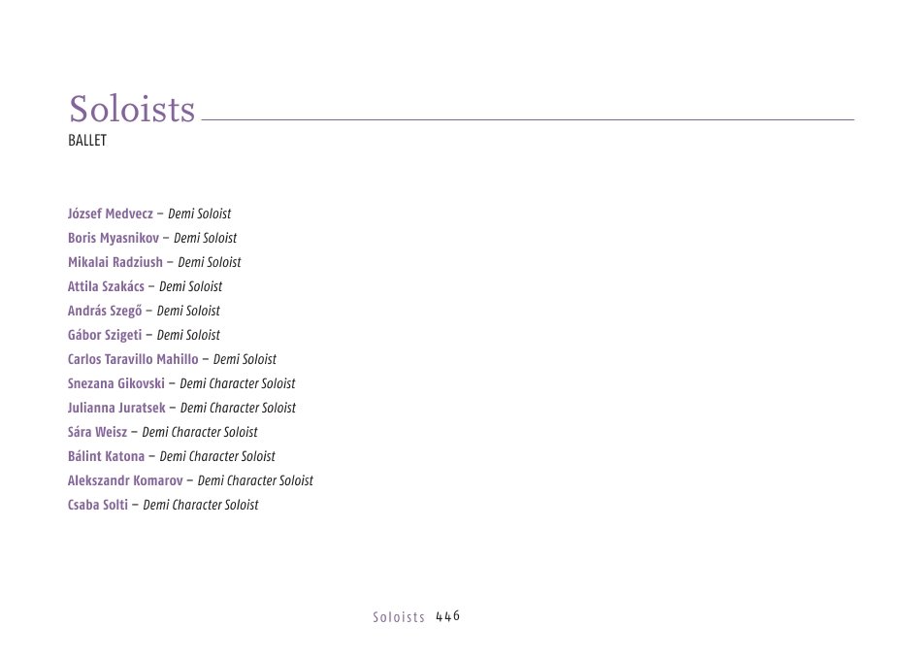Screen dimensions: 916x659
Task: Select the name Gábor Szigeti
Action: [105, 336]
